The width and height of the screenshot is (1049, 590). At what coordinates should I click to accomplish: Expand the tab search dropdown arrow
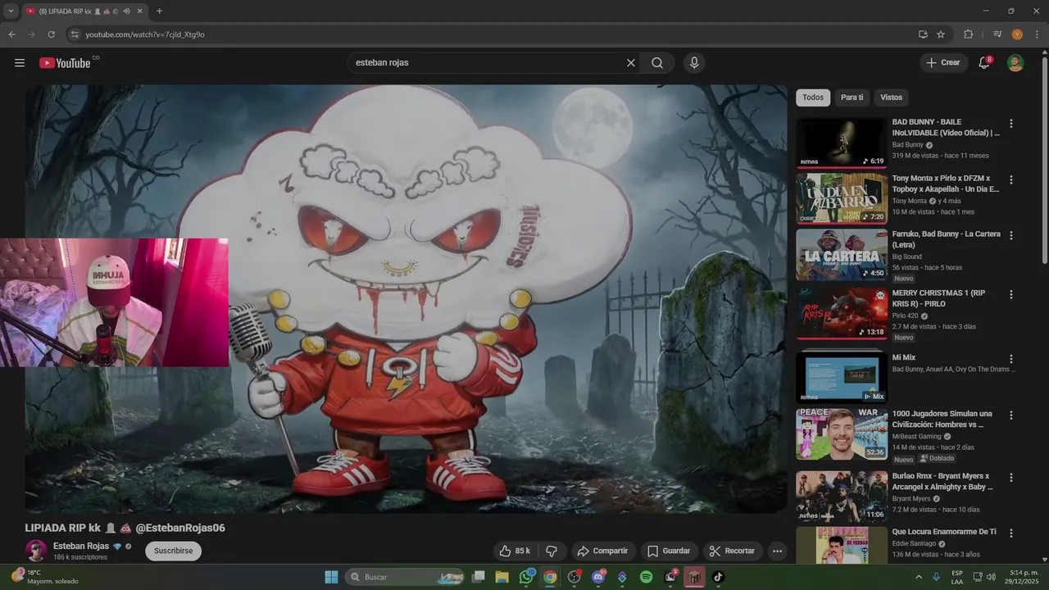point(11,11)
